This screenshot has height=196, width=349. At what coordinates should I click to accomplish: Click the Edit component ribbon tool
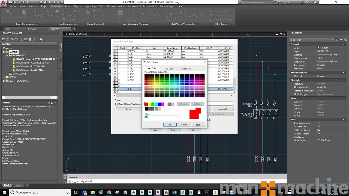pyautogui.click(x=58, y=14)
